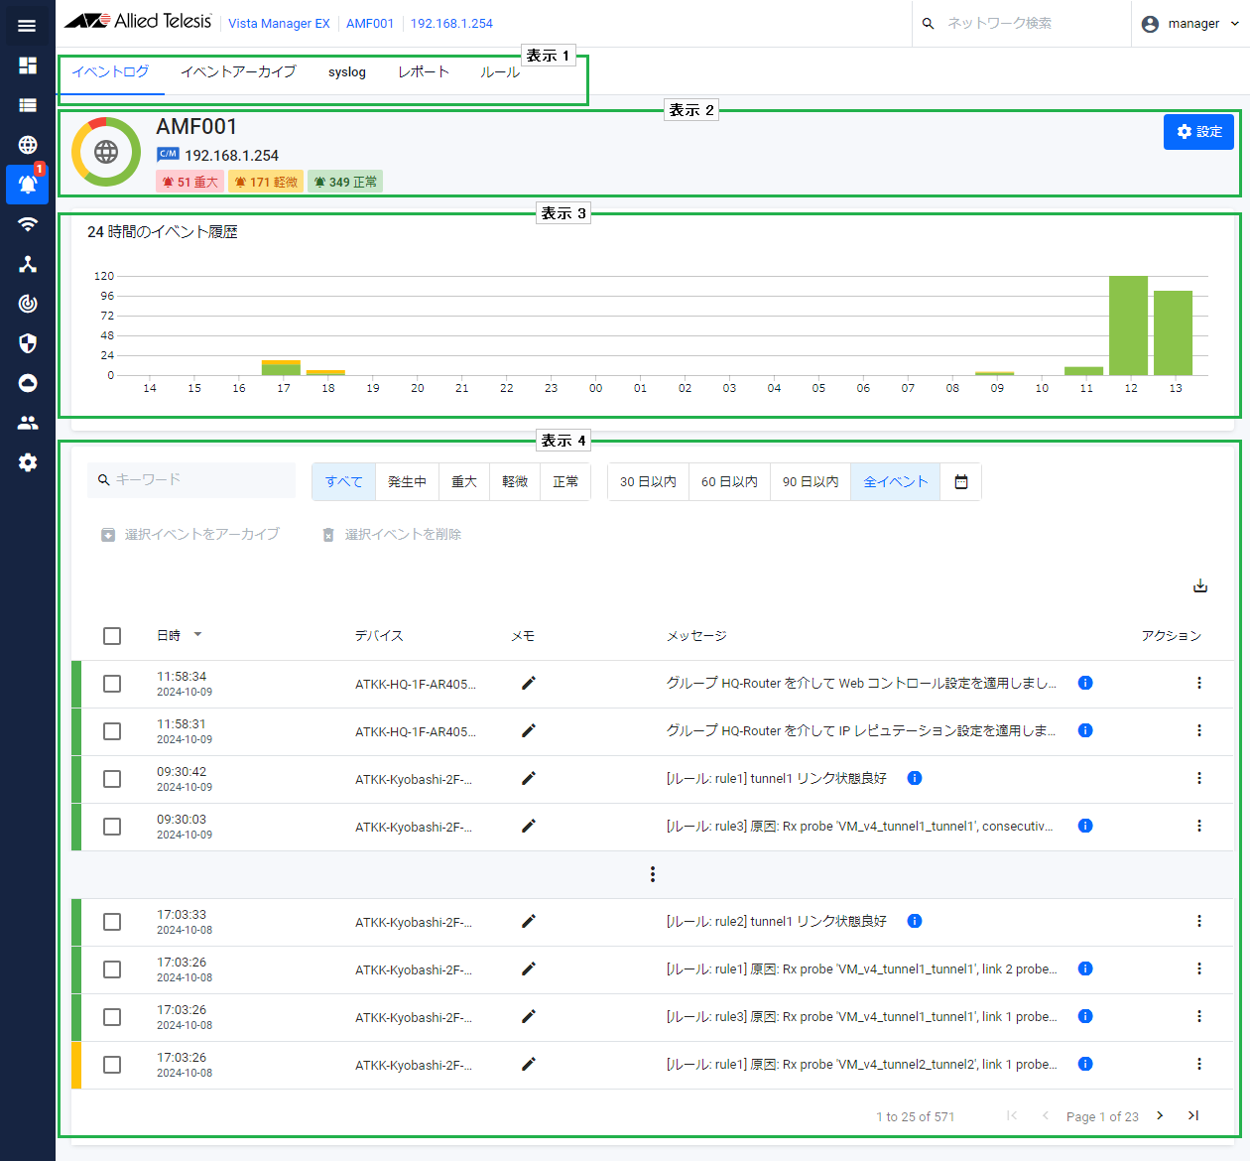Check the box for the 11:58:31 event
This screenshot has height=1161, width=1250.
point(112,731)
